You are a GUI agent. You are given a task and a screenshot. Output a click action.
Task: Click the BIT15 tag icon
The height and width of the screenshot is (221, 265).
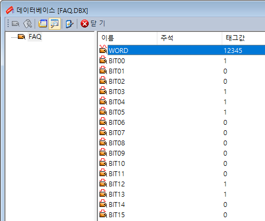pyautogui.click(x=103, y=214)
